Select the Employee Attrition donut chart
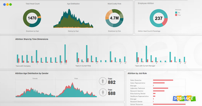202x106 pixels. pos(159,18)
